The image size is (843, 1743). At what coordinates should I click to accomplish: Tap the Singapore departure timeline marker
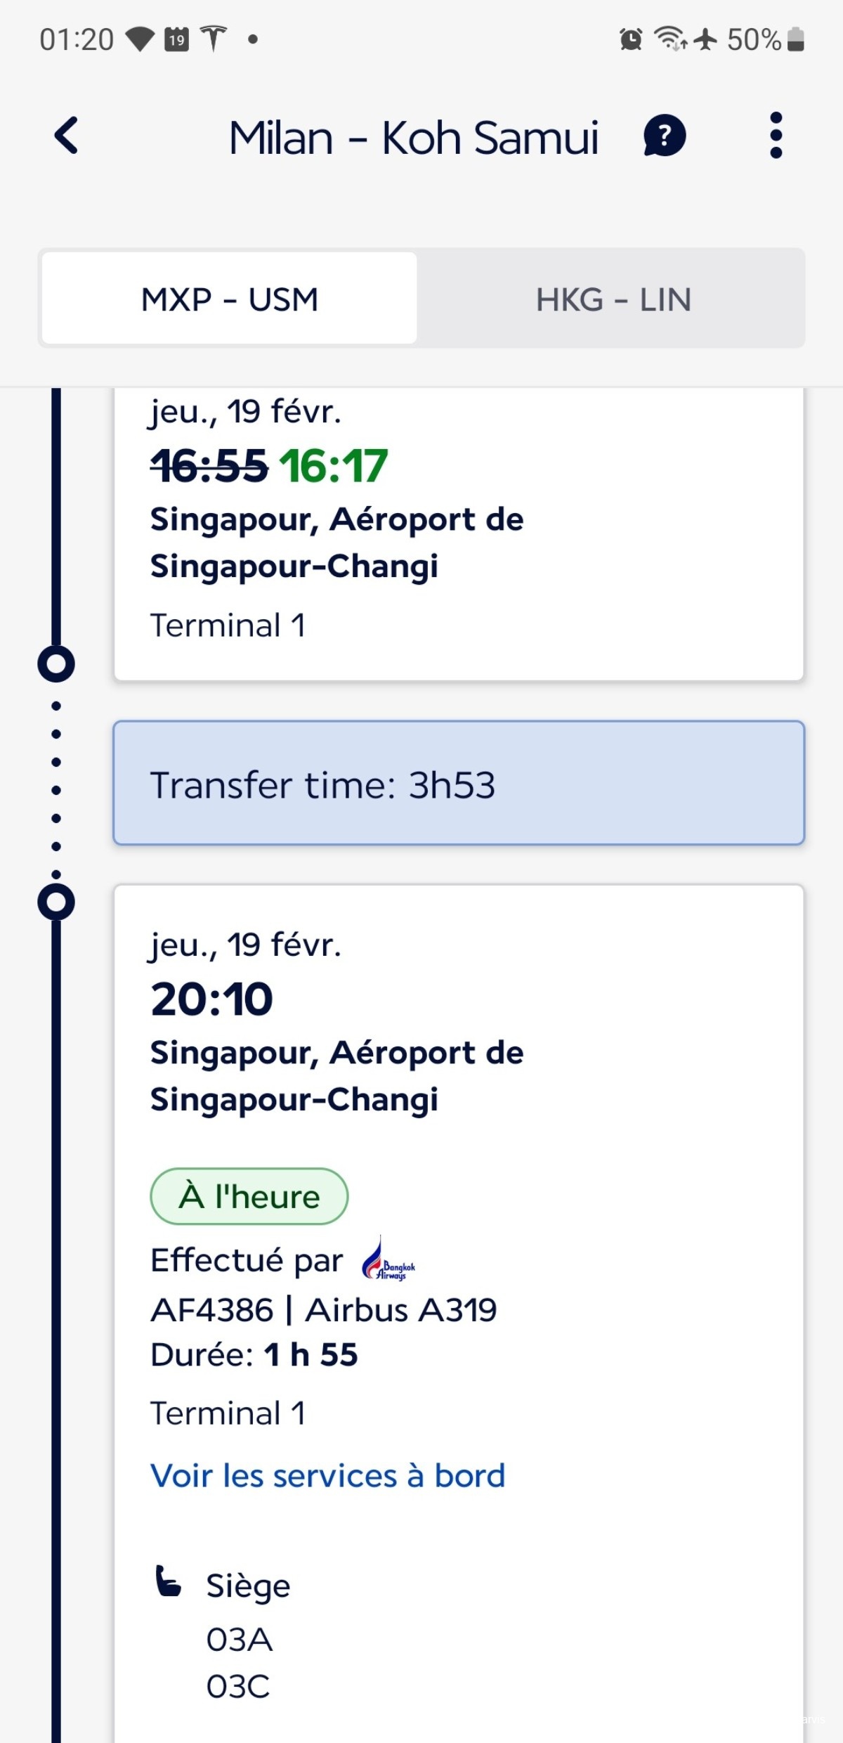[x=56, y=902]
